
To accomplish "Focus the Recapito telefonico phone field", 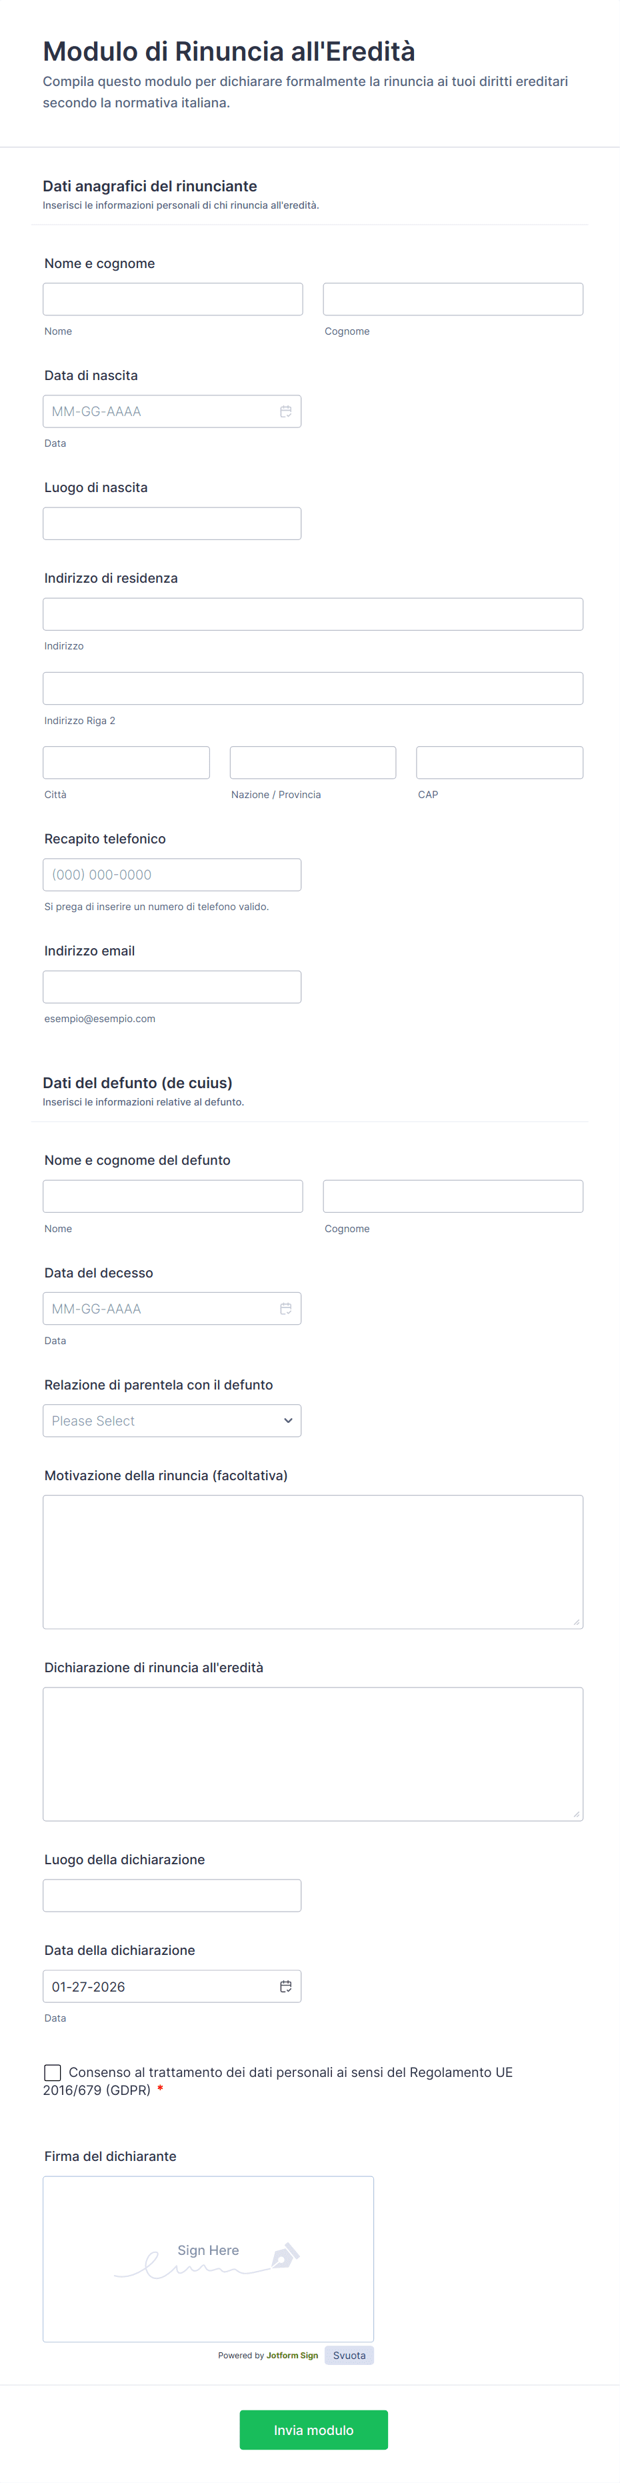I will point(171,874).
